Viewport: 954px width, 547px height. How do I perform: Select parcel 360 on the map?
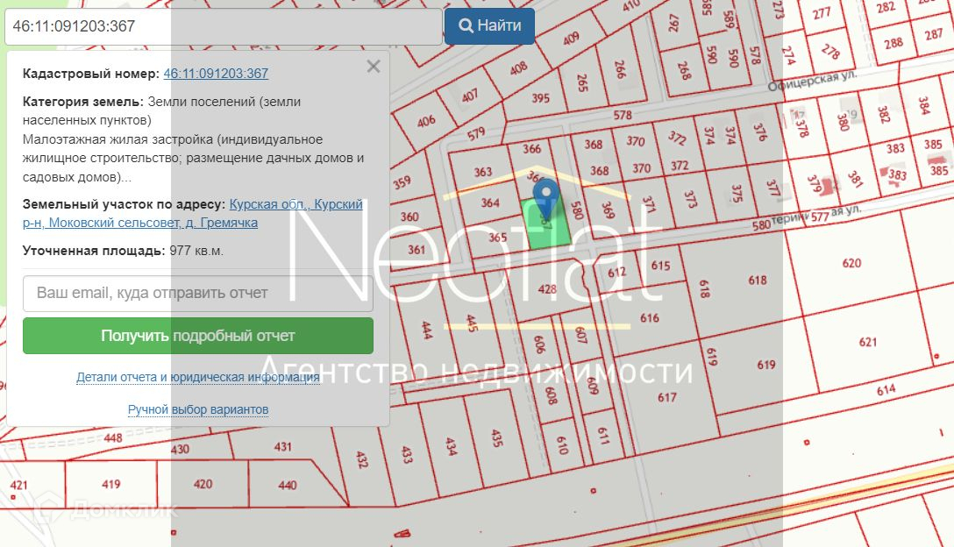[x=409, y=217]
